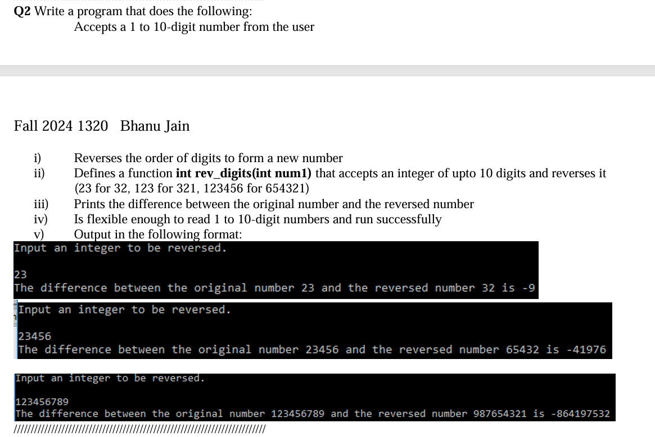Viewport: 655px width, 437px height.
Task: Click the line of forward slashes at bottom
Action: coord(138,428)
